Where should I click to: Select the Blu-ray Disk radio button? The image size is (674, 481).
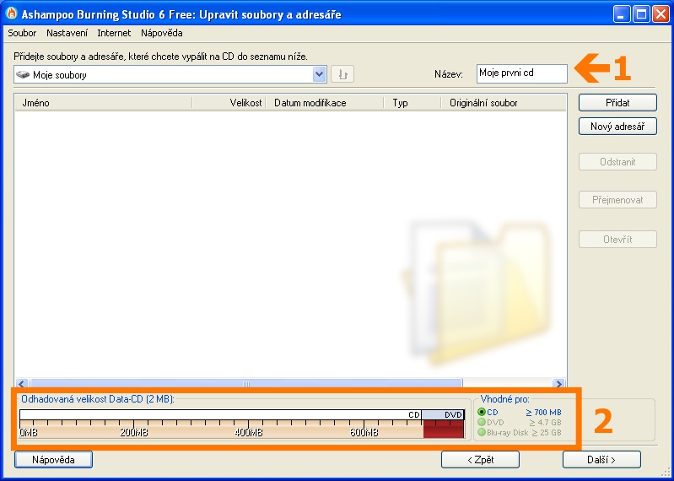click(483, 432)
